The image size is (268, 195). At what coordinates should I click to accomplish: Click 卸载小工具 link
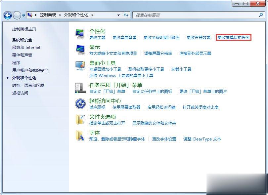(181, 69)
